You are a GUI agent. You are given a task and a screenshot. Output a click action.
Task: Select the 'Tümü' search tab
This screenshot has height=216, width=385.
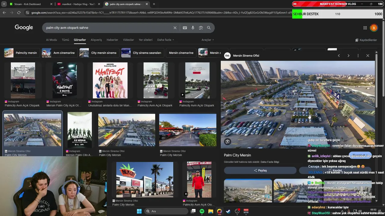[x=65, y=40]
